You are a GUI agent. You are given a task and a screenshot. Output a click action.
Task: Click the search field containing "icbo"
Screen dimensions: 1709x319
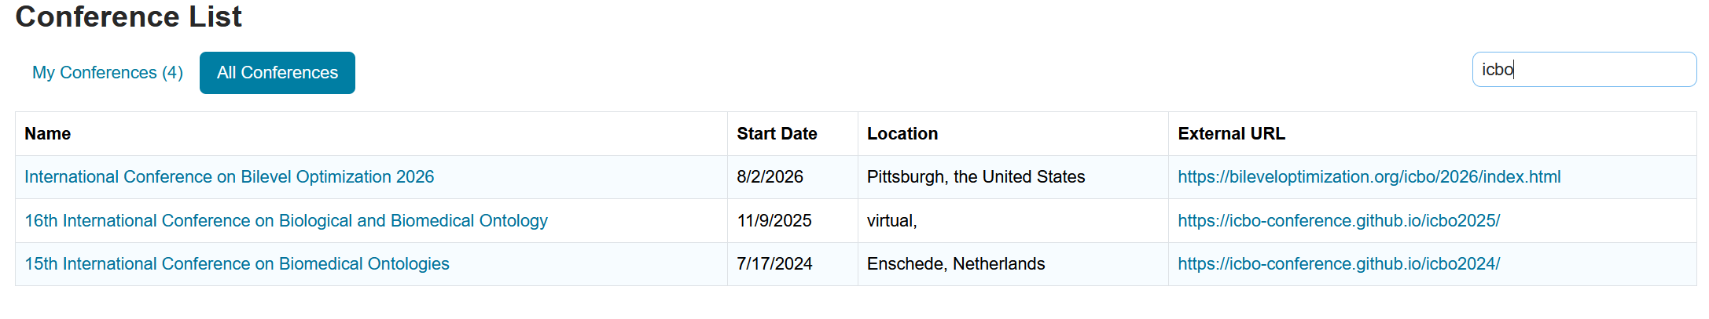[1583, 70]
